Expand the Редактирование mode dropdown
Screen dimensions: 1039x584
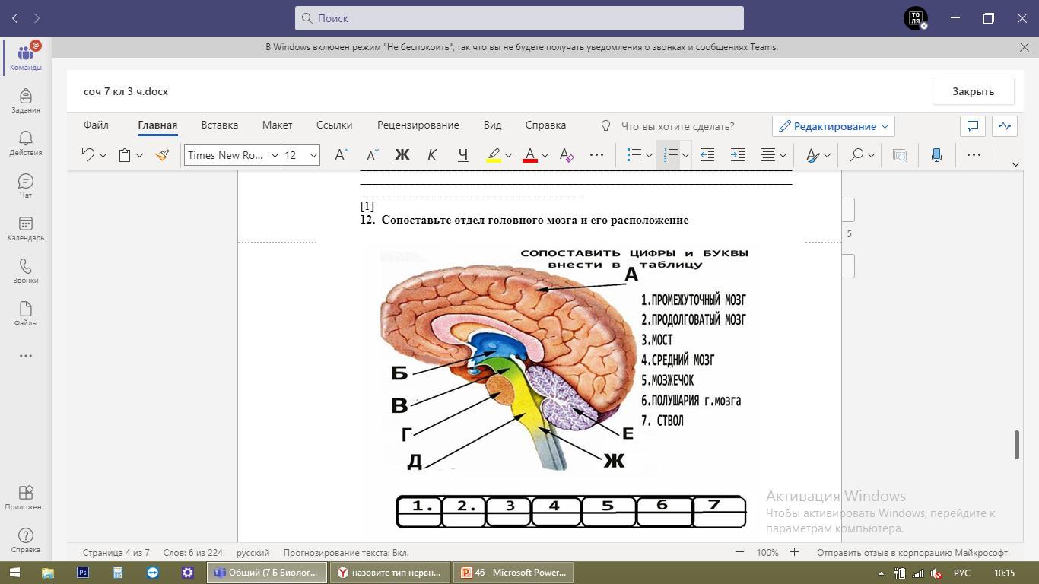[833, 126]
